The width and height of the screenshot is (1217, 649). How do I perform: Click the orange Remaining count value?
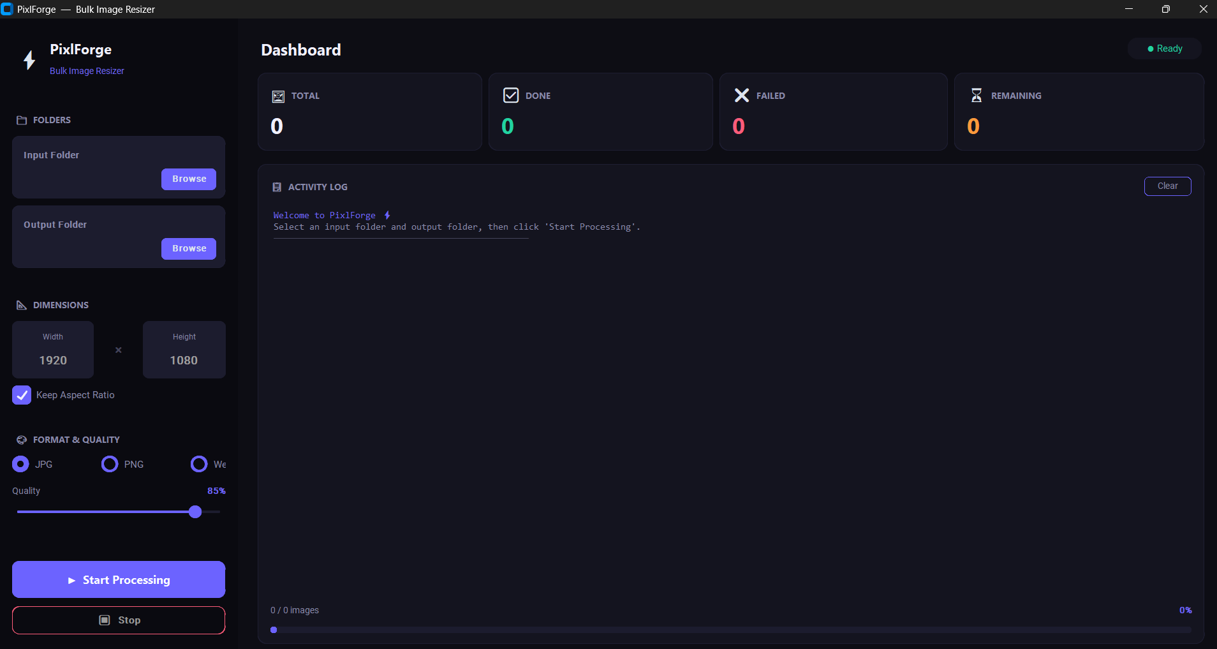tap(973, 126)
